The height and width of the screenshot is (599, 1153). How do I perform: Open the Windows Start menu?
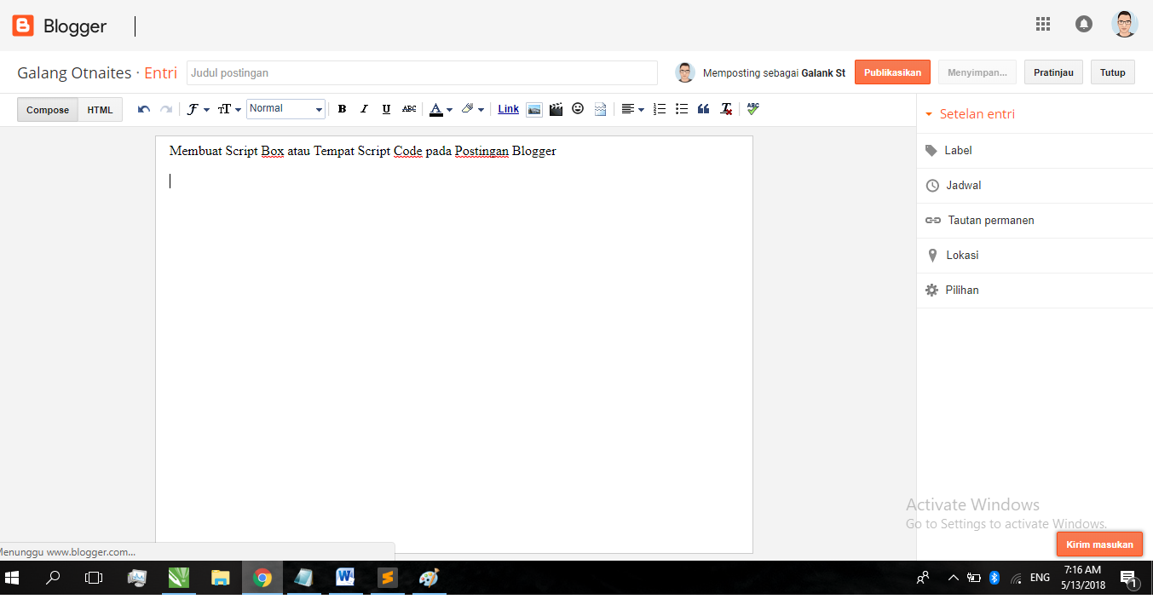[x=12, y=578]
